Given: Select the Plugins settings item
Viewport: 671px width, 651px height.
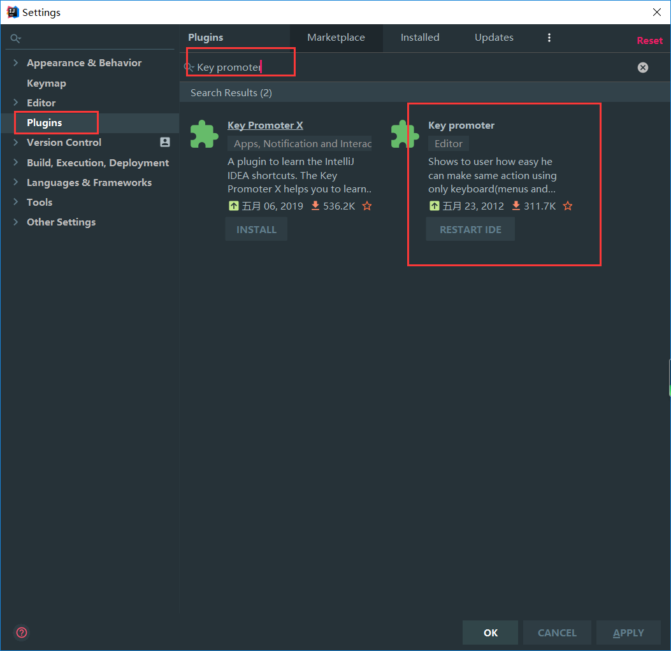Looking at the screenshot, I should click(45, 123).
